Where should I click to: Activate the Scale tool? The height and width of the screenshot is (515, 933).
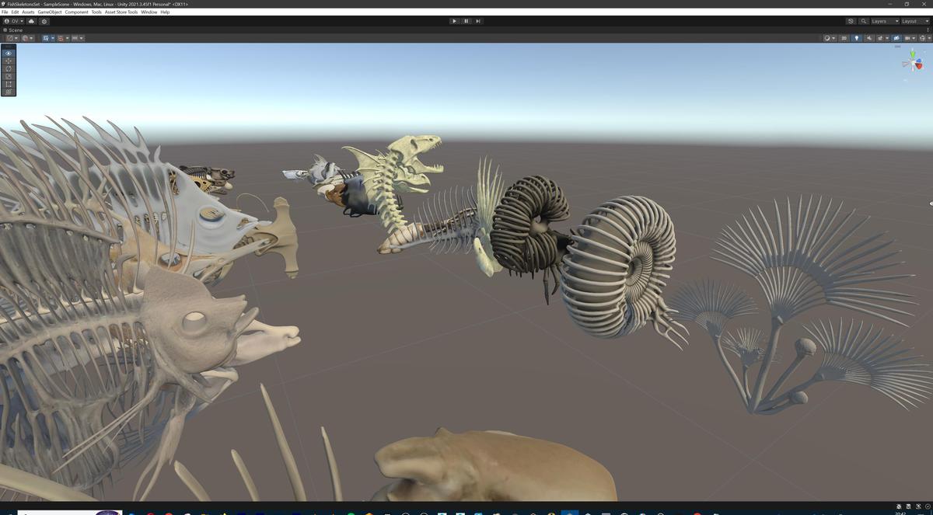tap(8, 76)
